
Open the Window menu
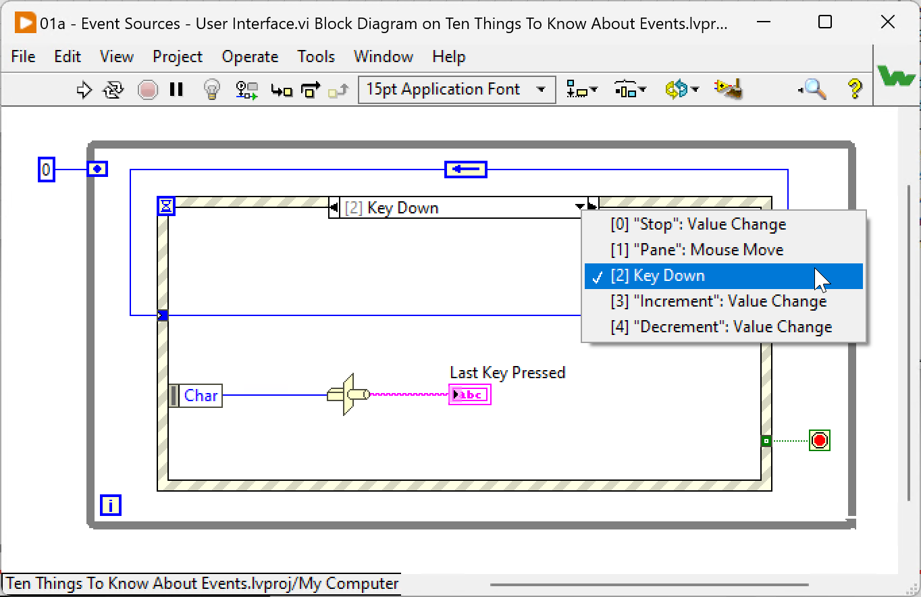pyautogui.click(x=384, y=57)
